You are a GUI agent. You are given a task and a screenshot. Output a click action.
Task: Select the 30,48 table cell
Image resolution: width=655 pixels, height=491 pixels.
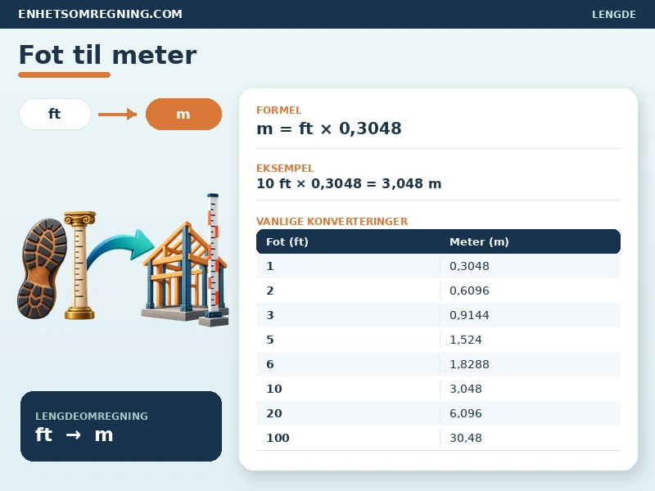click(465, 438)
